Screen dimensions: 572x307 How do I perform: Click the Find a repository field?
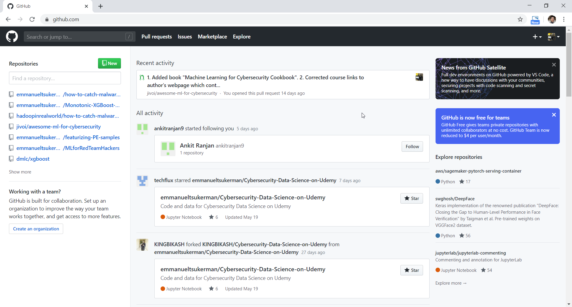pyautogui.click(x=65, y=78)
